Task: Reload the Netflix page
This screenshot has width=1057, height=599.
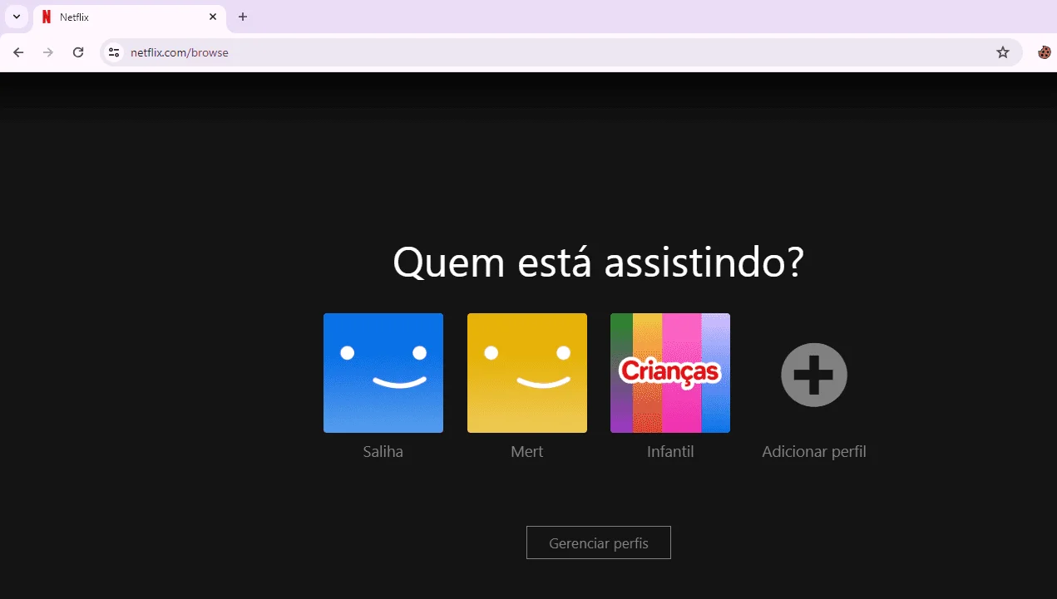Action: tap(78, 52)
